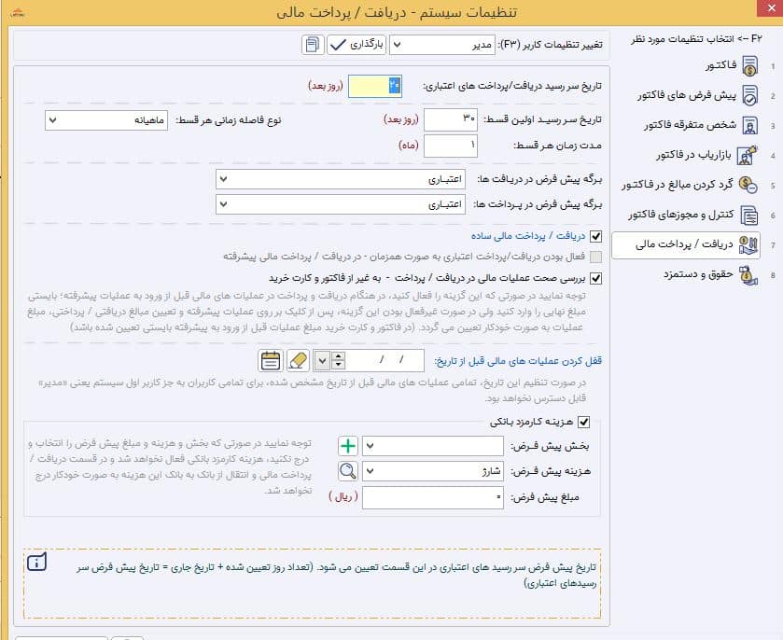Click the شخص متفرقه فاکتور person icon
The width and height of the screenshot is (783, 640).
[749, 125]
